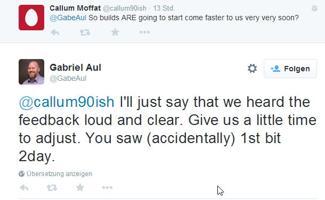Retweet Gabriel Aul's tweet
The width and height of the screenshot is (325, 200).
point(52,188)
